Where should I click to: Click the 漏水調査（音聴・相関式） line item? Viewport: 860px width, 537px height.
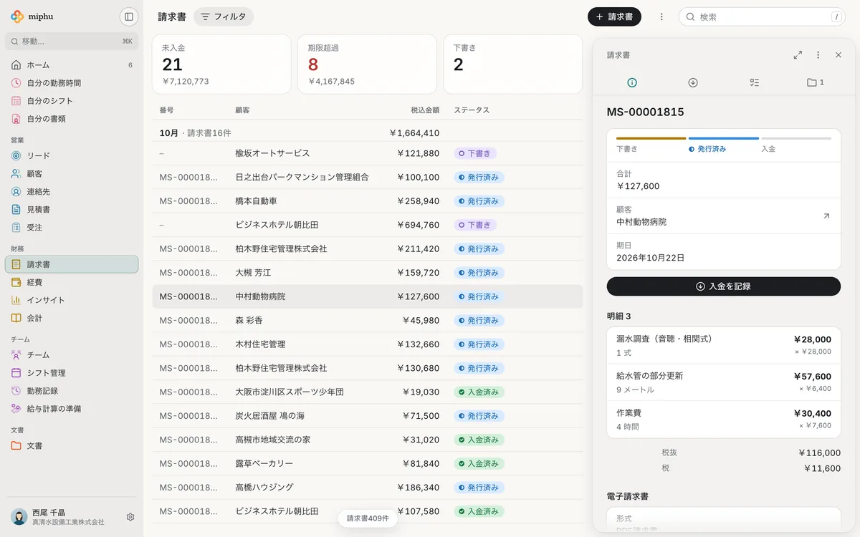[724, 346]
